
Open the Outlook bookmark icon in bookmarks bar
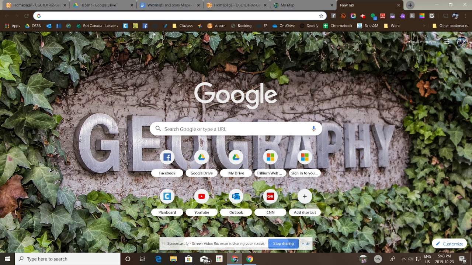(49, 26)
